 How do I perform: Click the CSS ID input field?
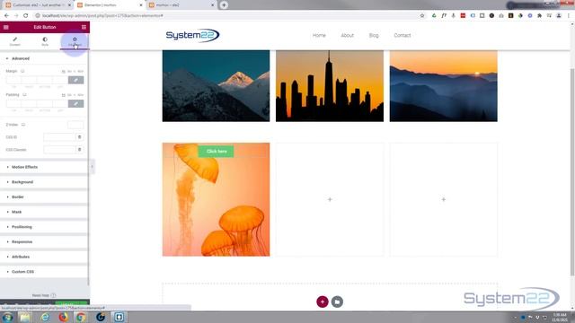(x=59, y=137)
